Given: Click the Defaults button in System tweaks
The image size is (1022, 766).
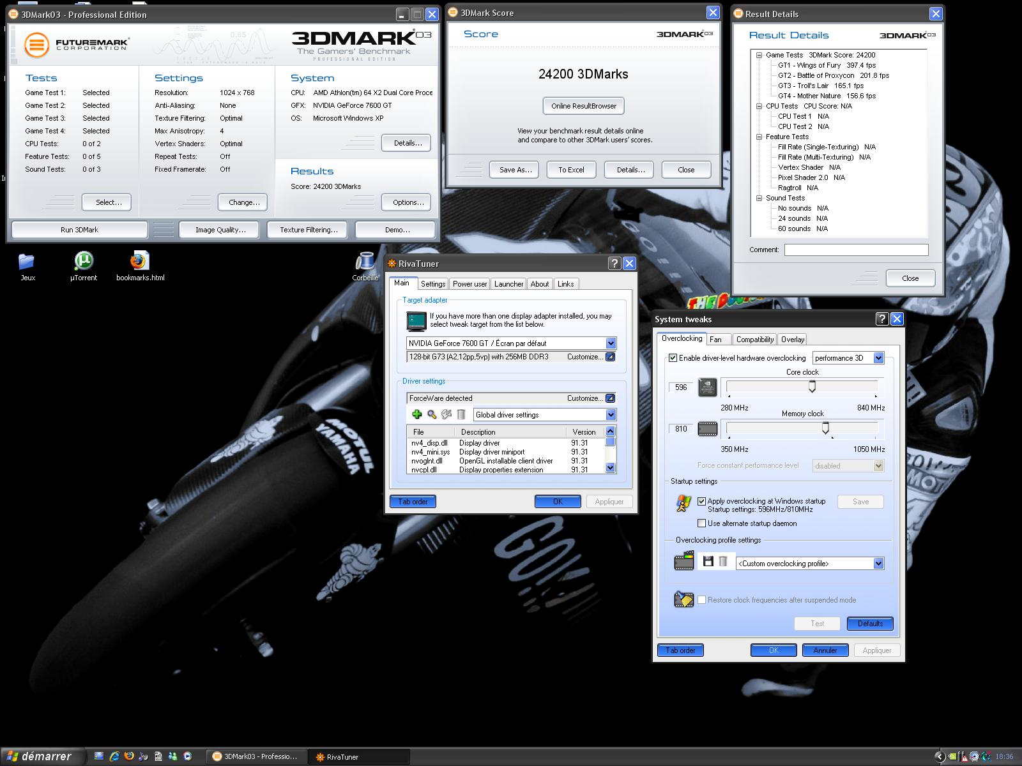Looking at the screenshot, I should tap(870, 624).
